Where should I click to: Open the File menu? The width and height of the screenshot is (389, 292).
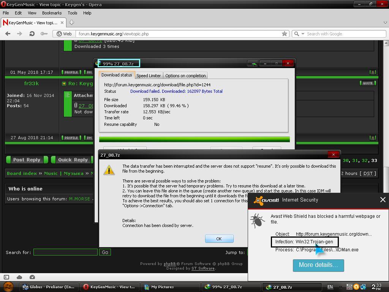tap(6, 13)
